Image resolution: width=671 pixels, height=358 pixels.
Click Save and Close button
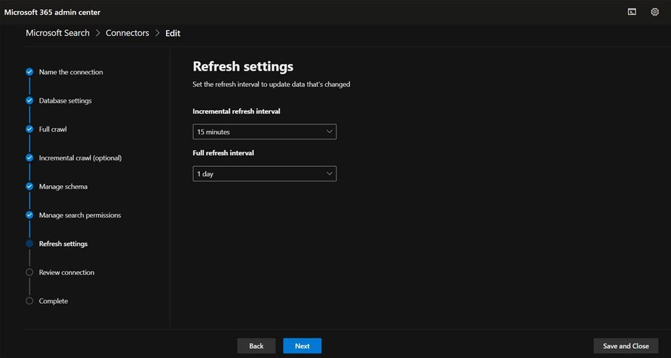(x=626, y=346)
